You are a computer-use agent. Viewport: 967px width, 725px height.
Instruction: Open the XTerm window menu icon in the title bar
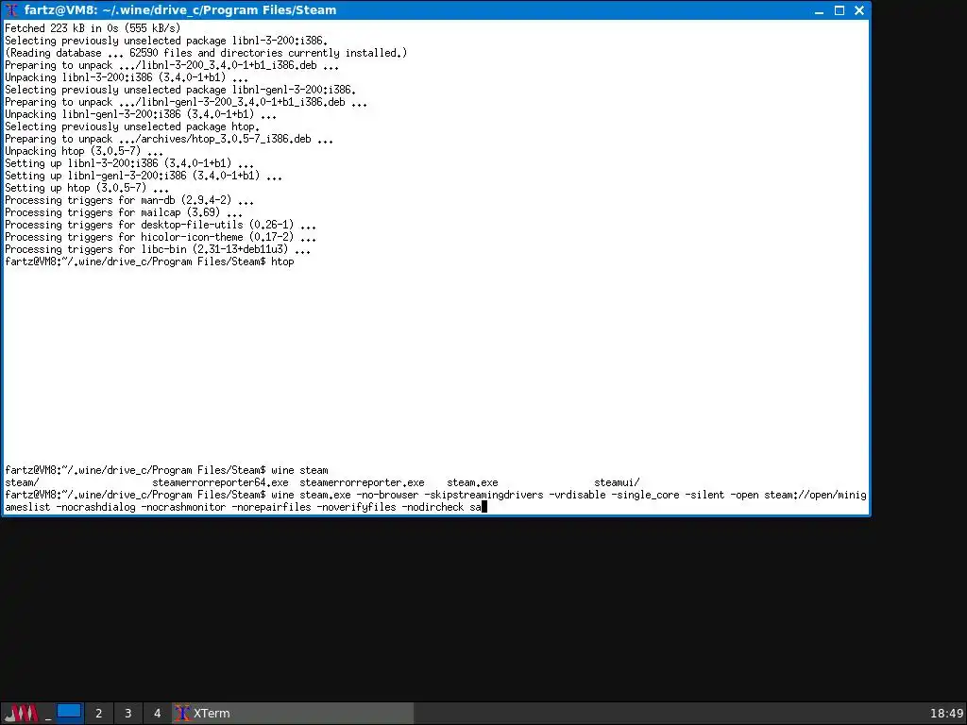click(x=11, y=10)
